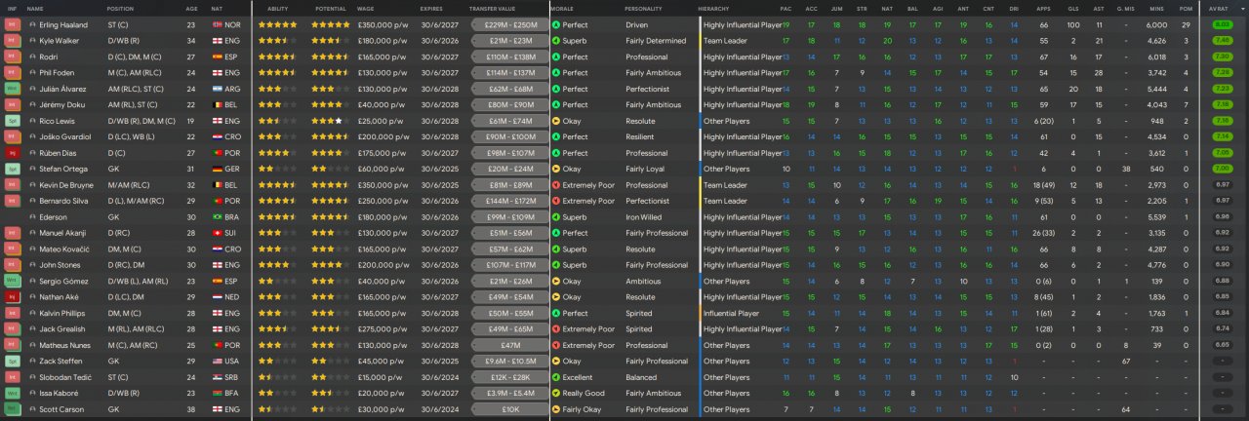Image resolution: width=1249 pixels, height=421 pixels.
Task: Click Zack Steffen's USA flag
Action: click(217, 362)
